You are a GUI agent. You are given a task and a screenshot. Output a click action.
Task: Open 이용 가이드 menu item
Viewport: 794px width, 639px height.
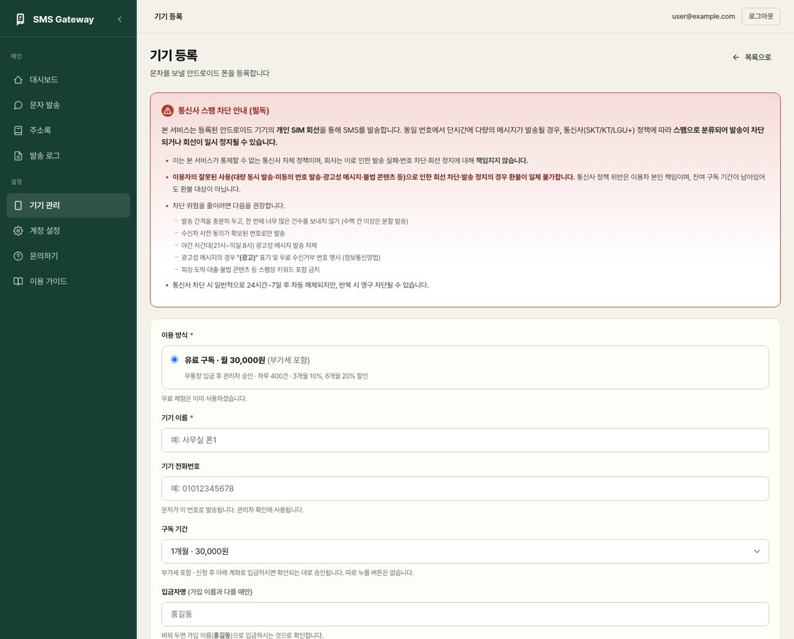pos(68,281)
